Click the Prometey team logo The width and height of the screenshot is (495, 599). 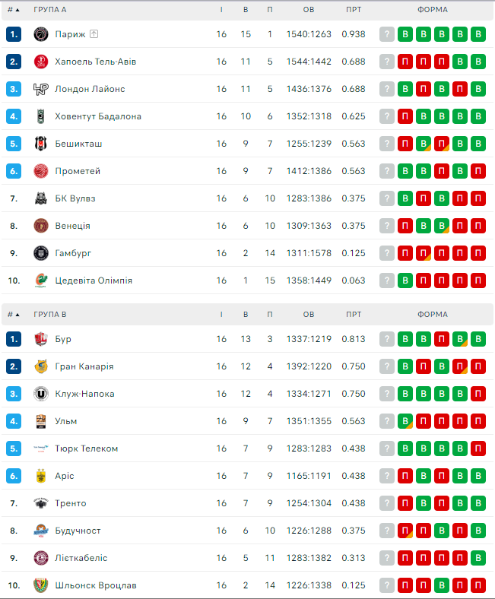tap(41, 171)
